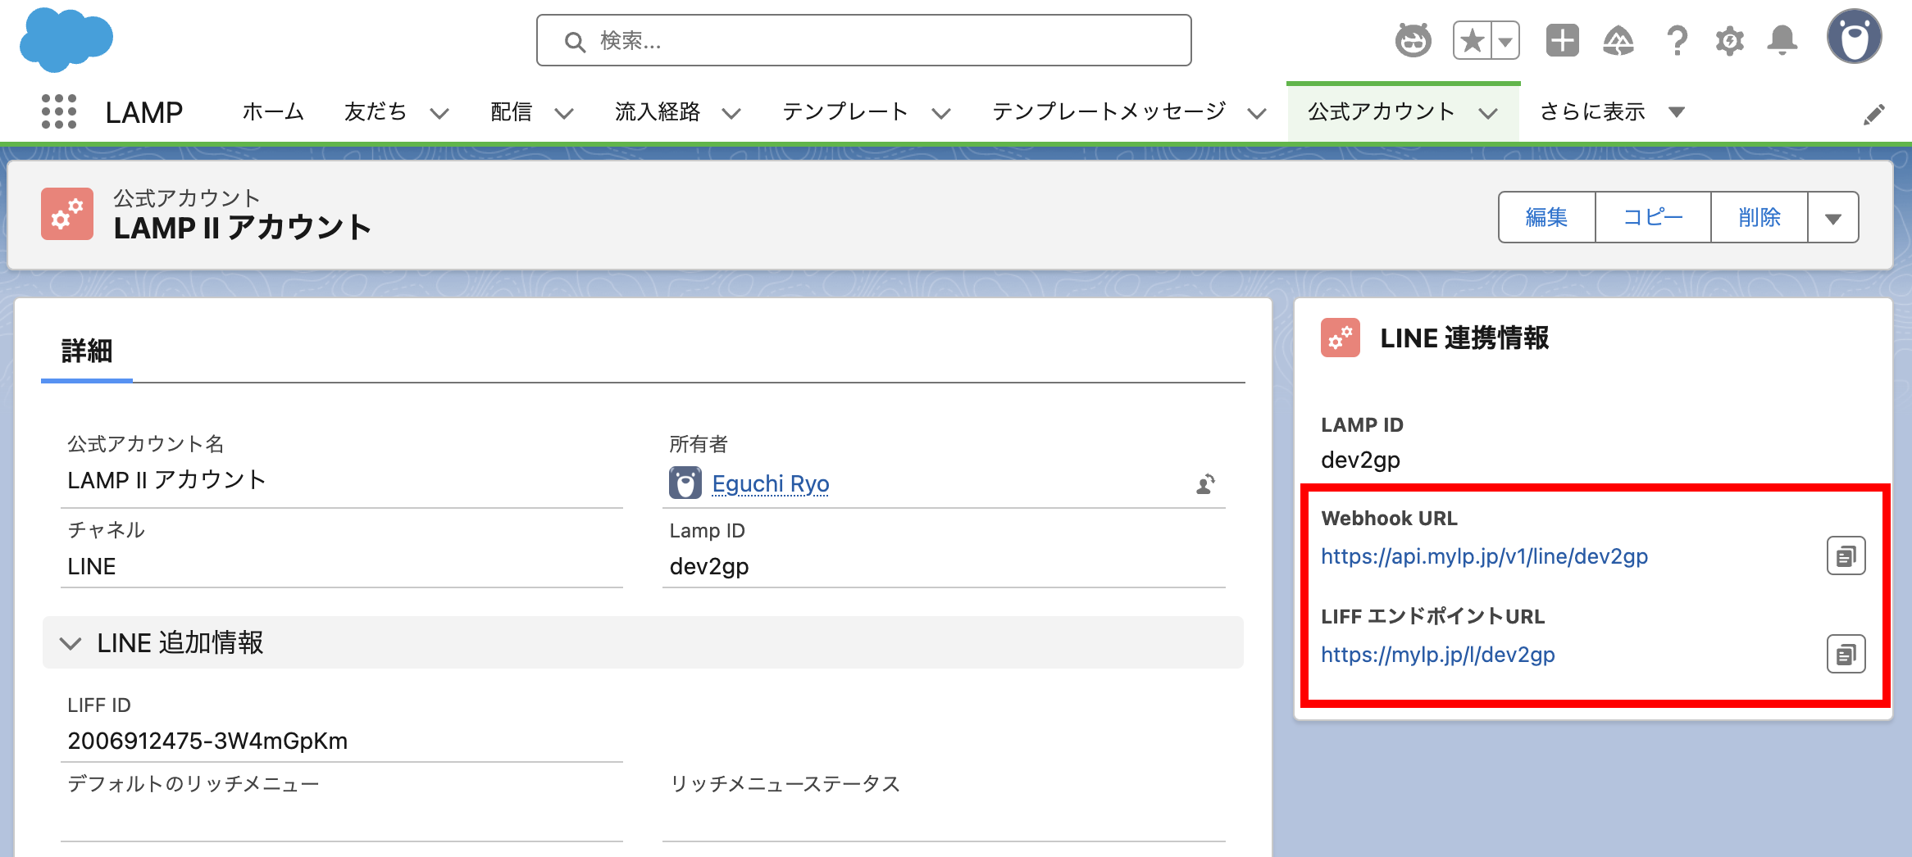1912x857 pixels.
Task: Open the Trailhead guidance icon
Action: coord(1618,40)
